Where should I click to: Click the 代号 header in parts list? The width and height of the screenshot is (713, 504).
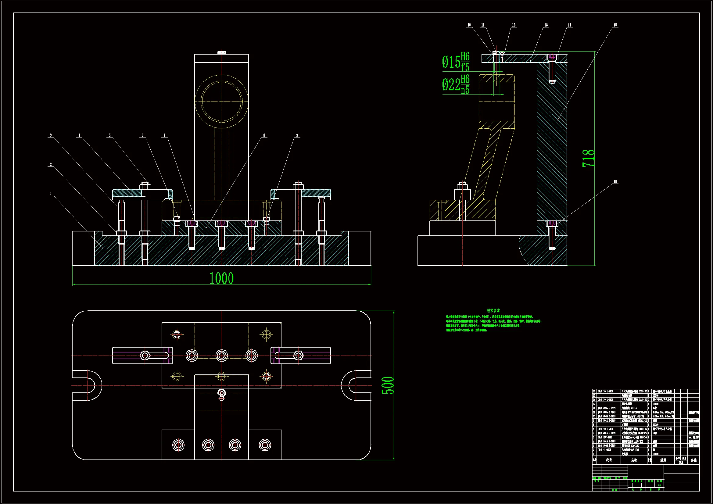(x=609, y=460)
